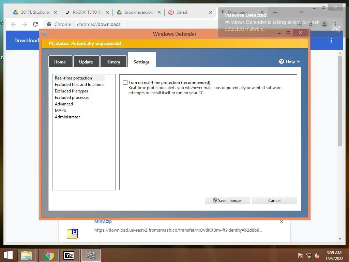Screen dimensions: 349x262
Task: Switch to the 2017L Studio.rar Chrome tab
Action: 35,12
